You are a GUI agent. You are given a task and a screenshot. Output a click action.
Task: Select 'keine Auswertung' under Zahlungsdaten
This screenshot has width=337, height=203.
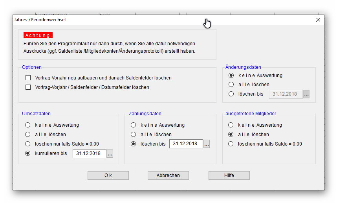134,125
